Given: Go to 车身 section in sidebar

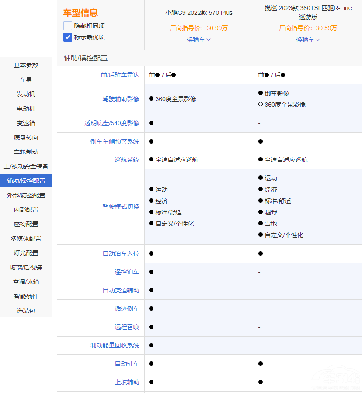Looking at the screenshot, I should pos(26,80).
